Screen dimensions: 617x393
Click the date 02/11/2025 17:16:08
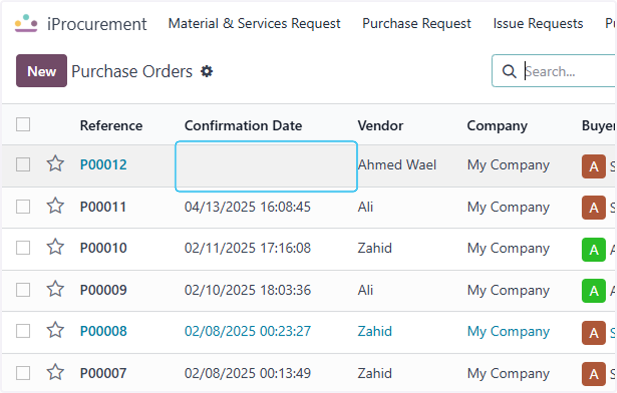[x=248, y=248]
